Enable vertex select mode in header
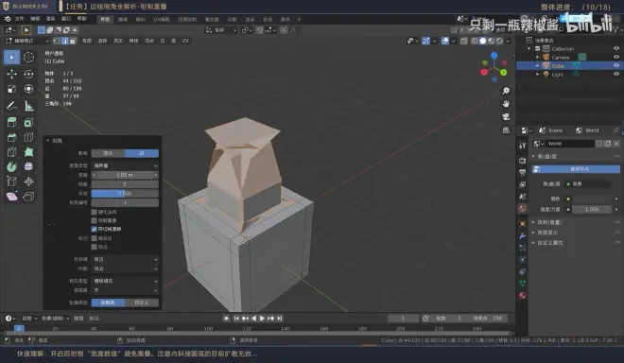 (57, 41)
